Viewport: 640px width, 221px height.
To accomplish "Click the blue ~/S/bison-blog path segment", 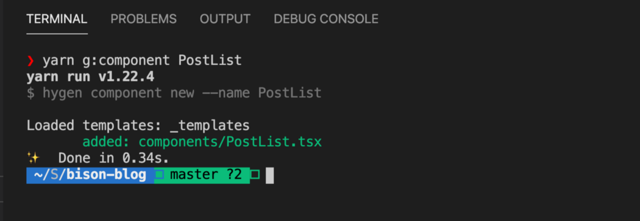I will [90, 175].
